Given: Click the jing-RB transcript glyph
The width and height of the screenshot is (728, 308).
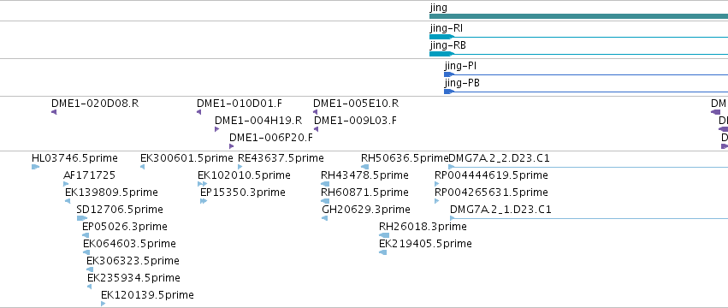Looking at the screenshot, I should click(x=578, y=54).
